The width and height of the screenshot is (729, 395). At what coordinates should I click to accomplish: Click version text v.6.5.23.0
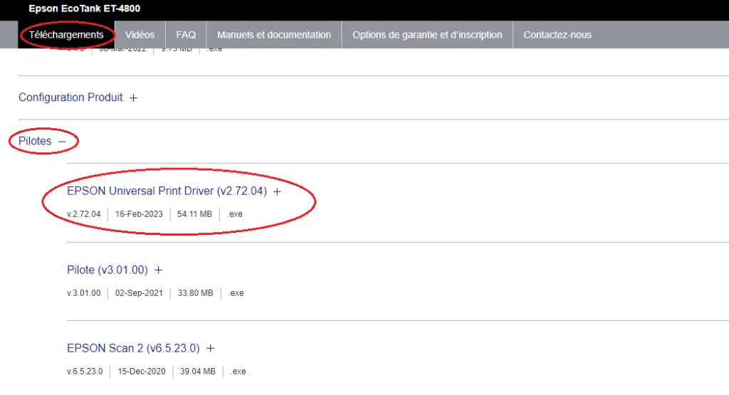coord(85,372)
